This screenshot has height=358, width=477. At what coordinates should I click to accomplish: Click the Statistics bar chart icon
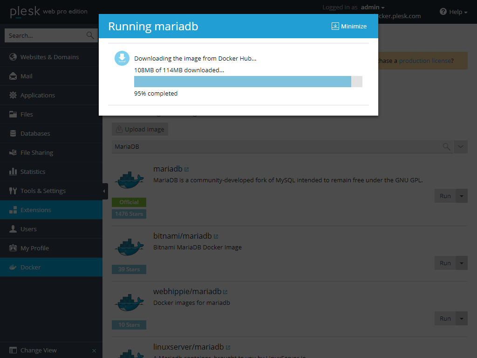pyautogui.click(x=13, y=172)
